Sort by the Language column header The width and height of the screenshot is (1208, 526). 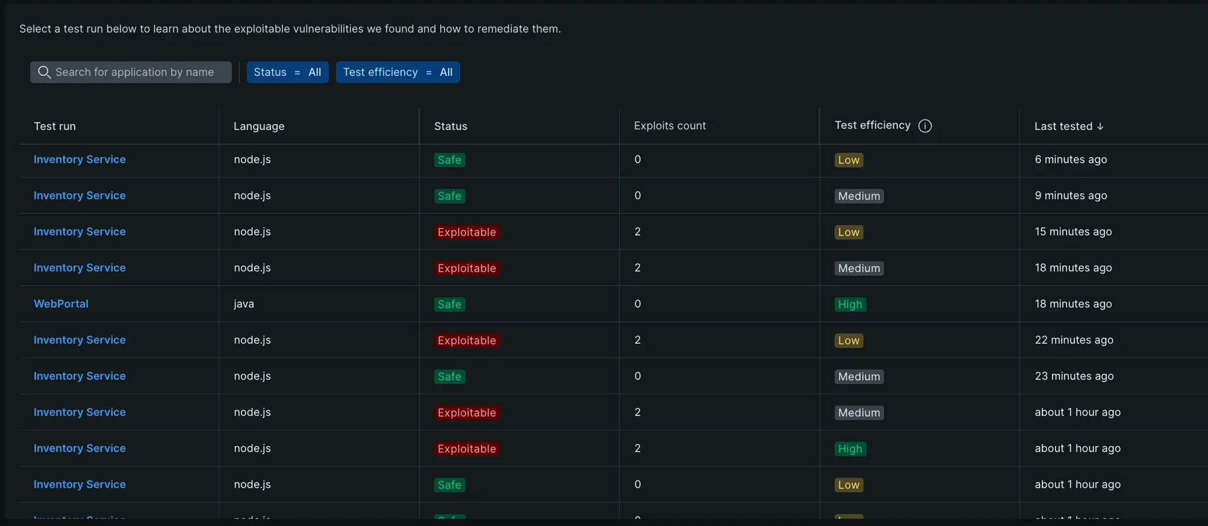[x=259, y=126]
